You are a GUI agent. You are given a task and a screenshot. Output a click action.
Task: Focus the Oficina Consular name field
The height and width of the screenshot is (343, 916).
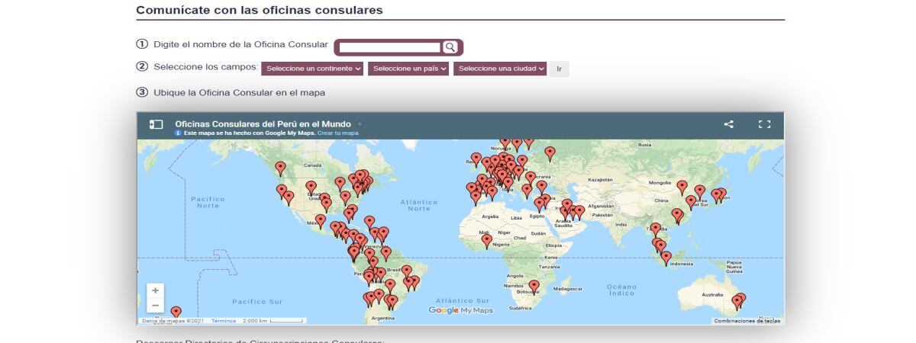[x=389, y=47]
